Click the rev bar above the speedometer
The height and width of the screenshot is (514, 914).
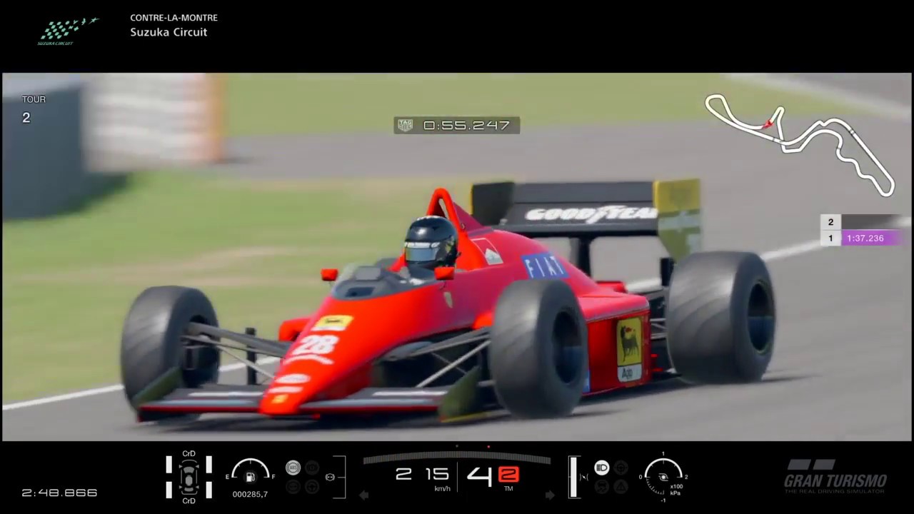(456, 458)
